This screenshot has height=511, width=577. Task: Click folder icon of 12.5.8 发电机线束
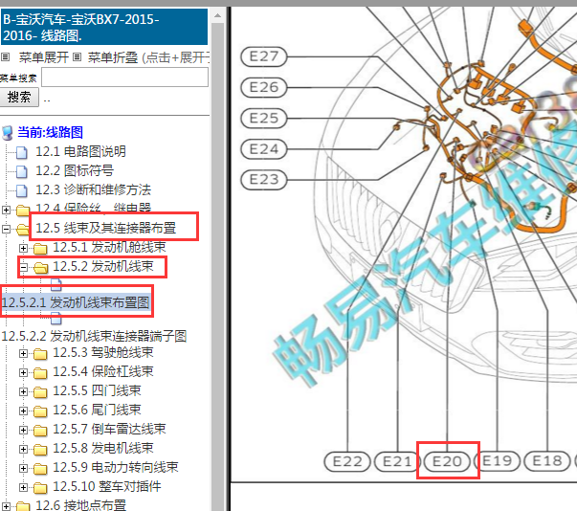(x=40, y=450)
